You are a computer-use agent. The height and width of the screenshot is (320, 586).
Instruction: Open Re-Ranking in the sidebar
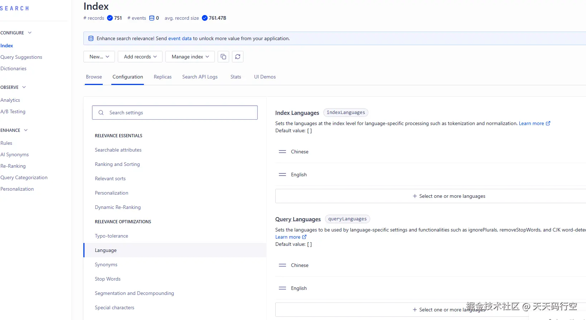click(x=13, y=166)
